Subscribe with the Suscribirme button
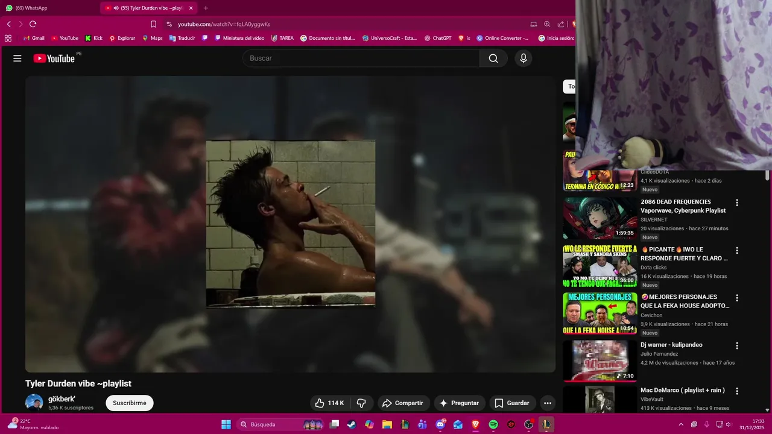This screenshot has height=434, width=772. click(130, 403)
